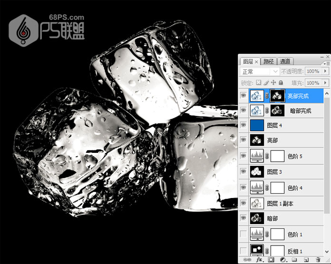The image size is (331, 264).
Task: Select the 暗部完成 layer mask thumbnail
Action: coord(277,111)
